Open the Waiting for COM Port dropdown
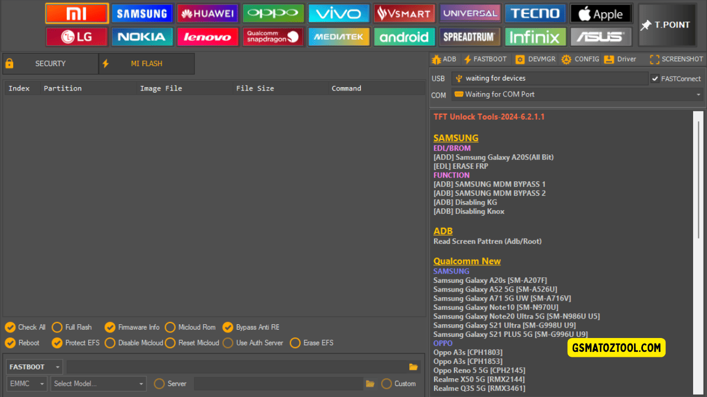Image resolution: width=707 pixels, height=397 pixels. [x=698, y=94]
